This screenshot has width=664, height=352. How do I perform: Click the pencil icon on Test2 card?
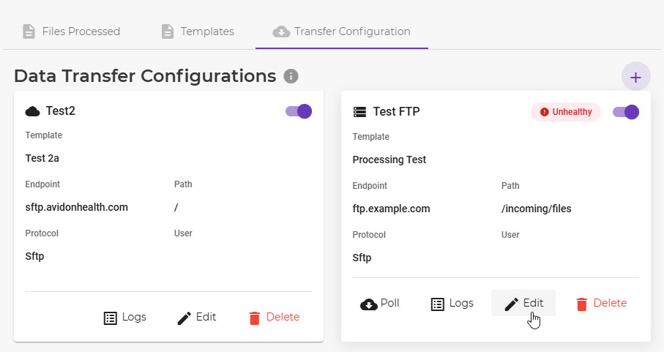pos(184,318)
